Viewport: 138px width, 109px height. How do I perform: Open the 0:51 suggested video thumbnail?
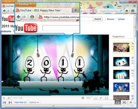[121, 62]
